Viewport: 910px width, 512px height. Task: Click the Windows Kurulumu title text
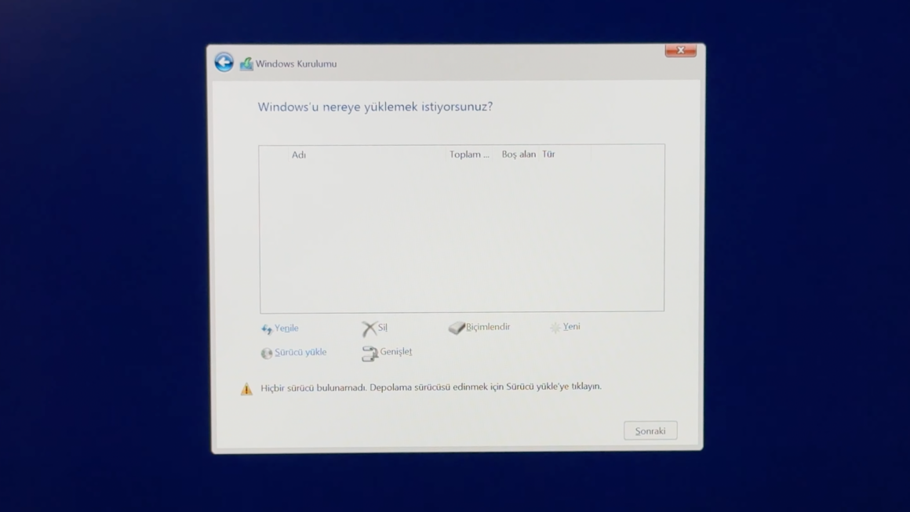tap(296, 64)
